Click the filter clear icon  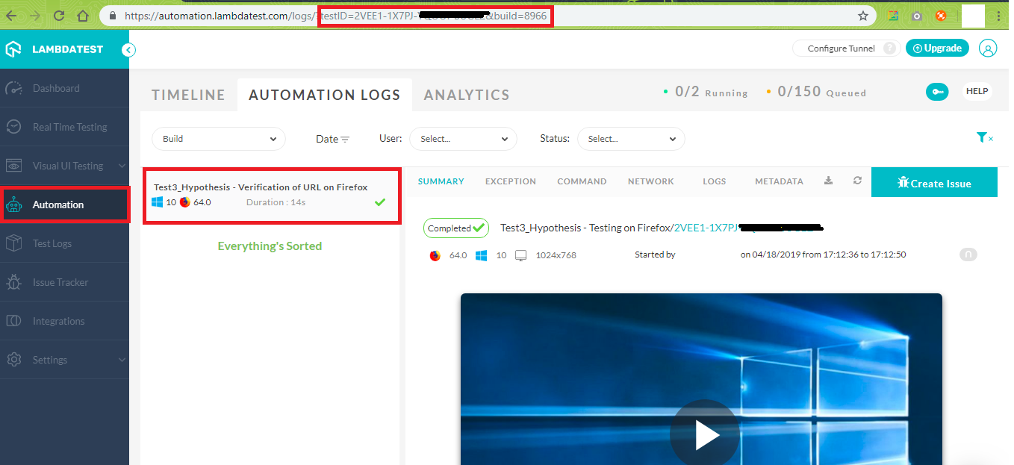pos(984,137)
